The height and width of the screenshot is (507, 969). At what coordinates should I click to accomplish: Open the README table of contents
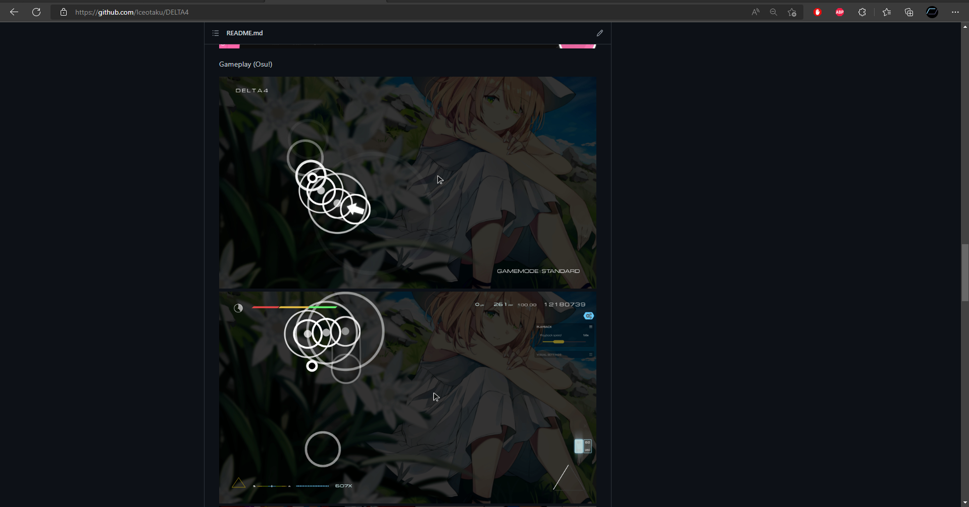[216, 33]
